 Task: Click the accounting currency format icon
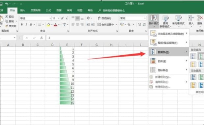point(122,24)
